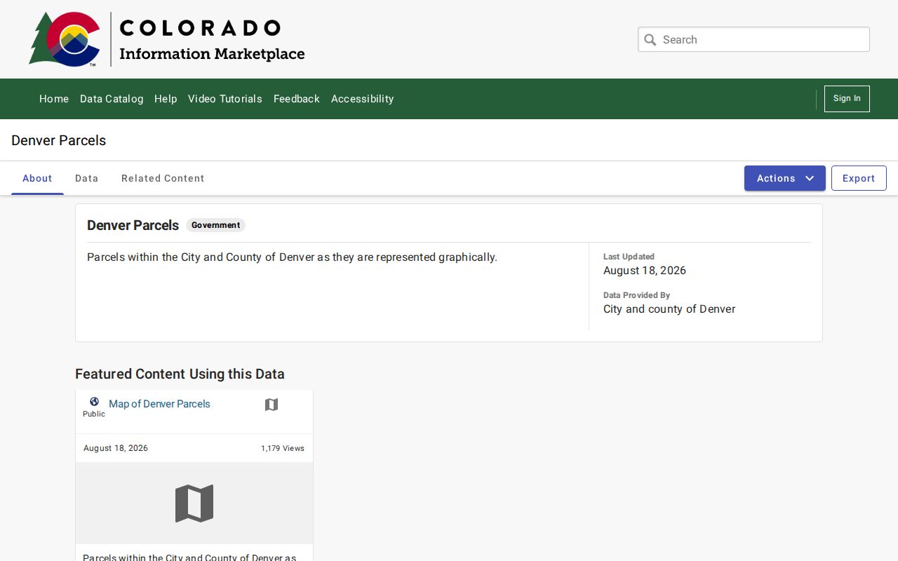The height and width of the screenshot is (561, 898).
Task: Open the Accessibility navigation link
Action: [x=363, y=99]
